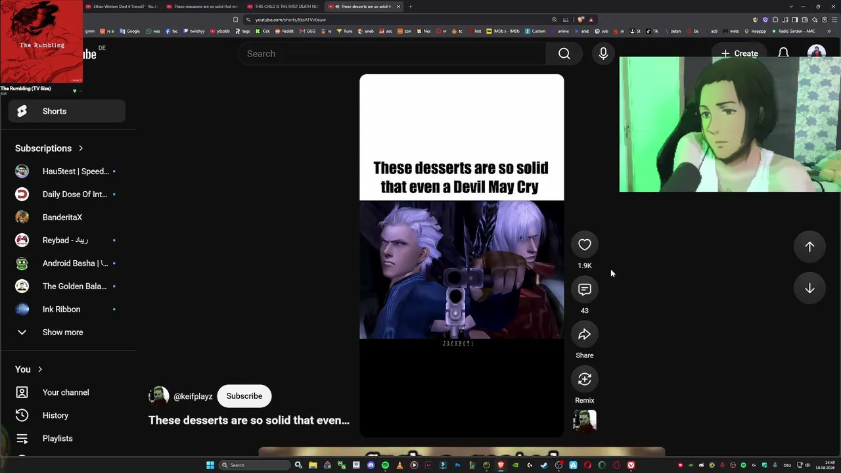The width and height of the screenshot is (841, 473).
Task: Click the Create button
Action: pos(739,53)
